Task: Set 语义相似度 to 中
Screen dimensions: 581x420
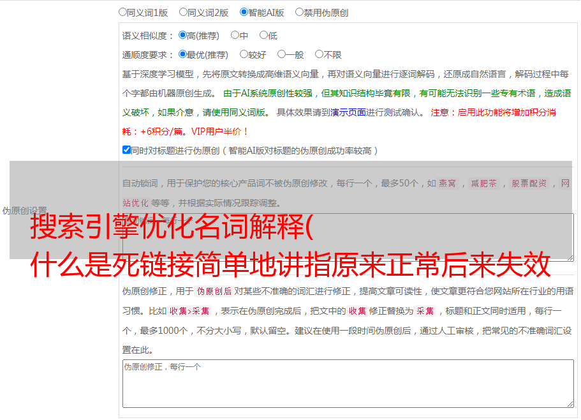Action: coord(235,35)
